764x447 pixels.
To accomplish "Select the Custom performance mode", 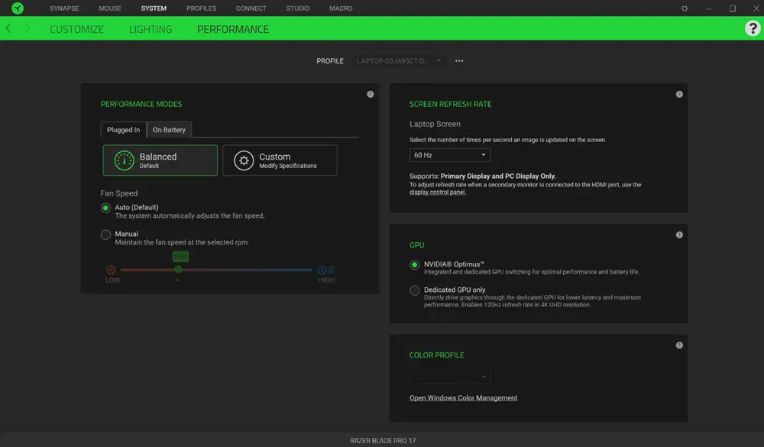I will (x=280, y=160).
